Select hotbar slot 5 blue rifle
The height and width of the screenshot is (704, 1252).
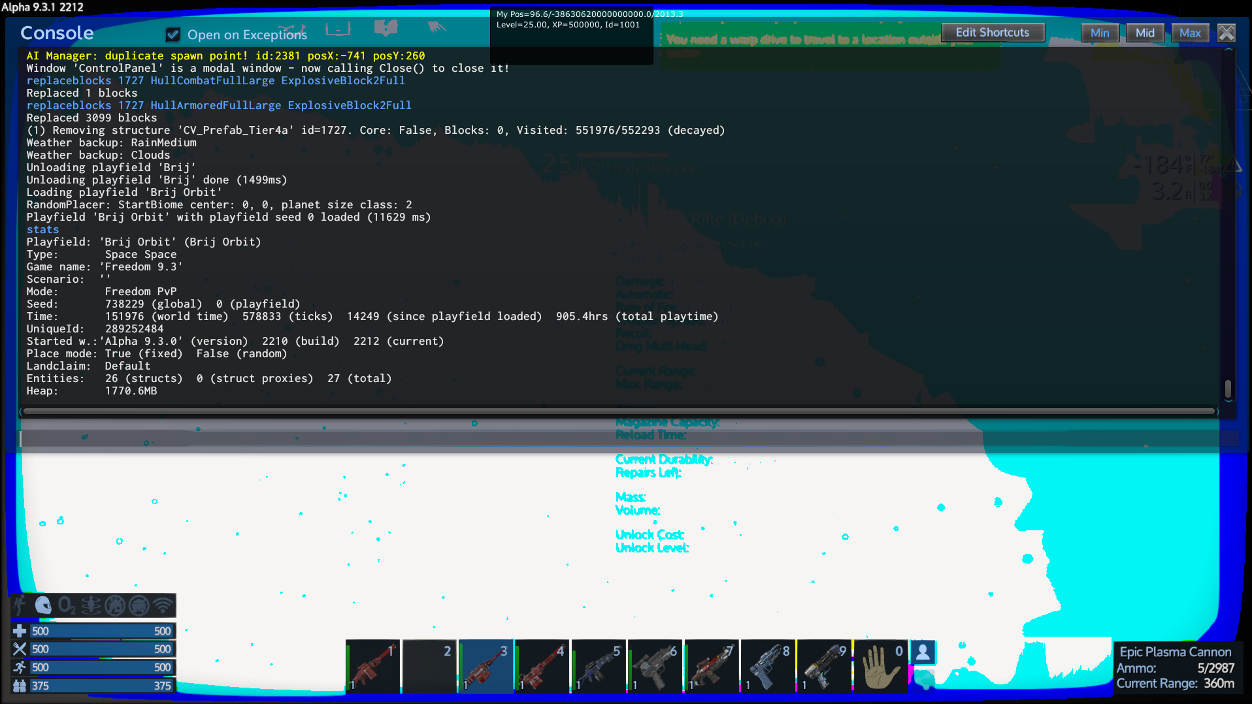[x=599, y=666]
